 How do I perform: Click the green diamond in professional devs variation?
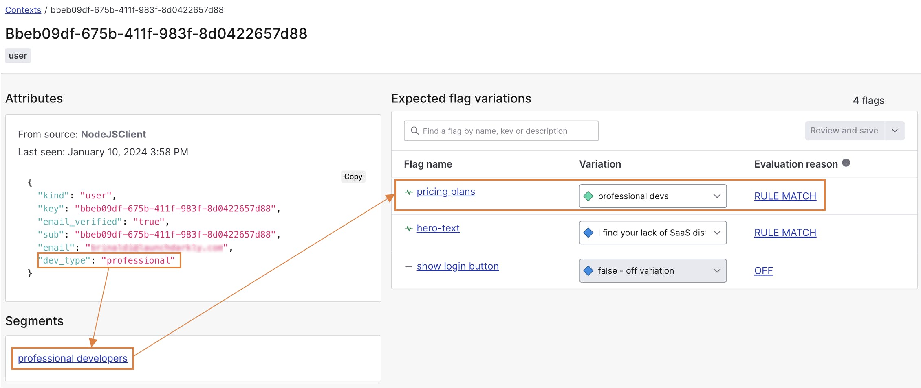click(x=588, y=196)
